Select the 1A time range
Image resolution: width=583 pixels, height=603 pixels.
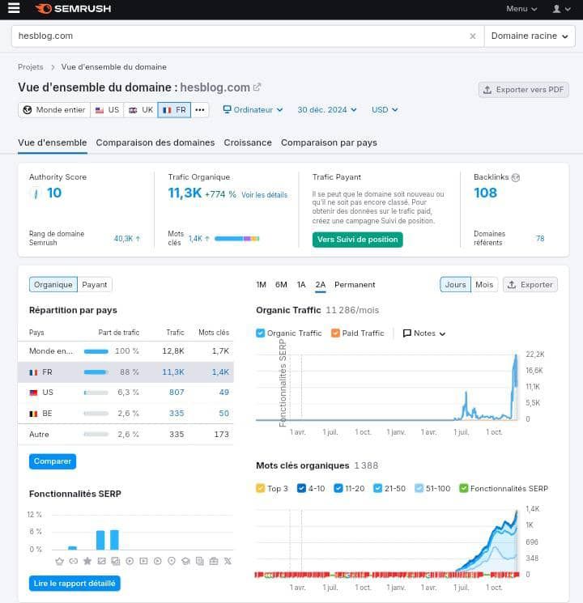point(301,285)
